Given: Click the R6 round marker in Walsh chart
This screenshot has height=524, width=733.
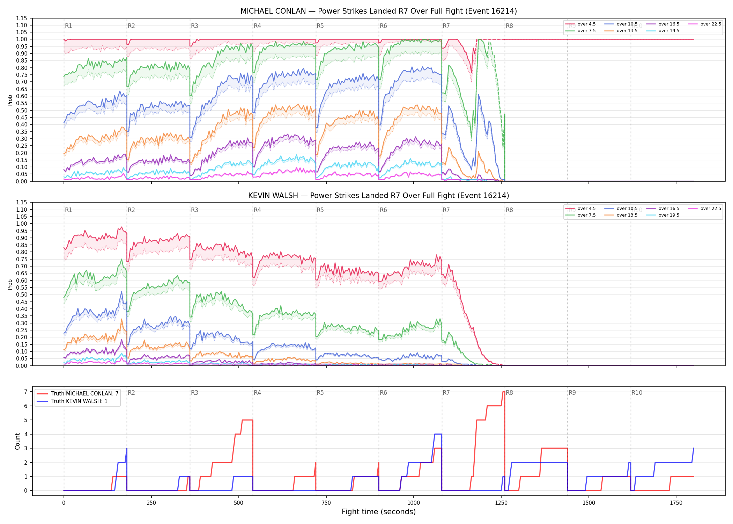Looking at the screenshot, I should pos(383,210).
